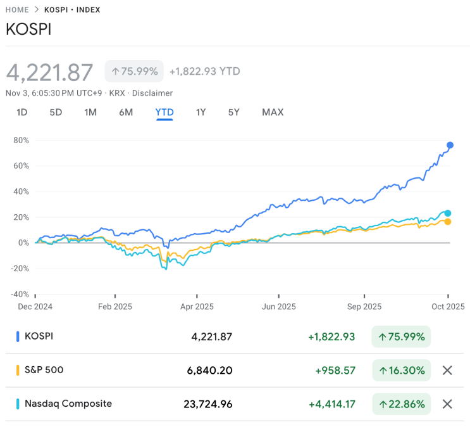Remove S&P 500 comparison with X icon
The width and height of the screenshot is (470, 427).
point(447,370)
